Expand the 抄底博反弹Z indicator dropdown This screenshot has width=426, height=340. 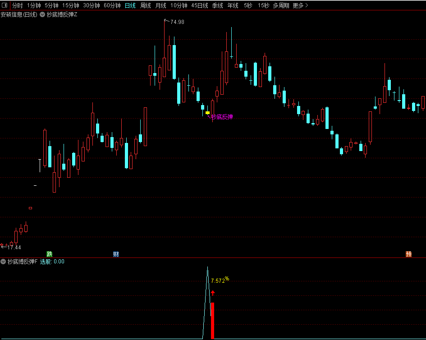pyautogui.click(x=42, y=14)
